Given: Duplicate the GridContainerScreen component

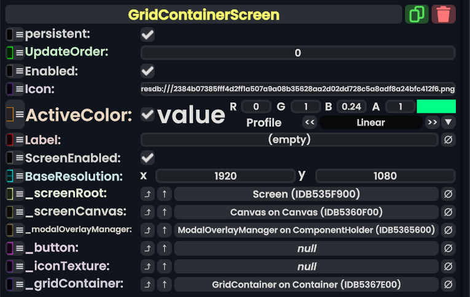Looking at the screenshot, I should pyautogui.click(x=417, y=14).
